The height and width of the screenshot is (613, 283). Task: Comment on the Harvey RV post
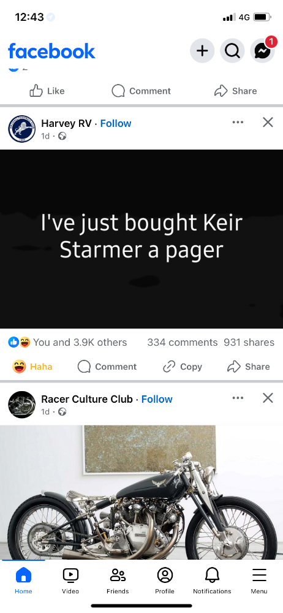tap(107, 367)
